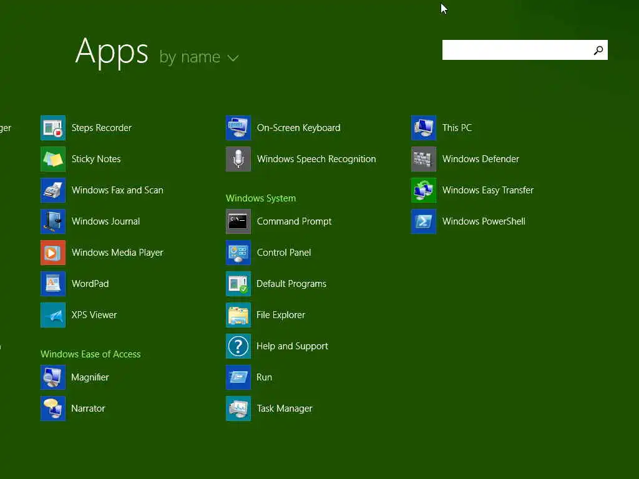
Task: Start Narrator from its icon
Action: click(53, 409)
